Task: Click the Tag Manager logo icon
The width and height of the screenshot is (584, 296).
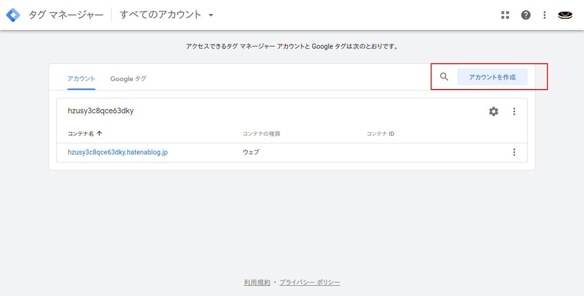Action: (13, 15)
